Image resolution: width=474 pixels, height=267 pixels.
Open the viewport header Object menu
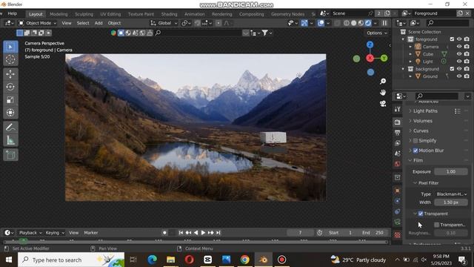pyautogui.click(x=114, y=23)
